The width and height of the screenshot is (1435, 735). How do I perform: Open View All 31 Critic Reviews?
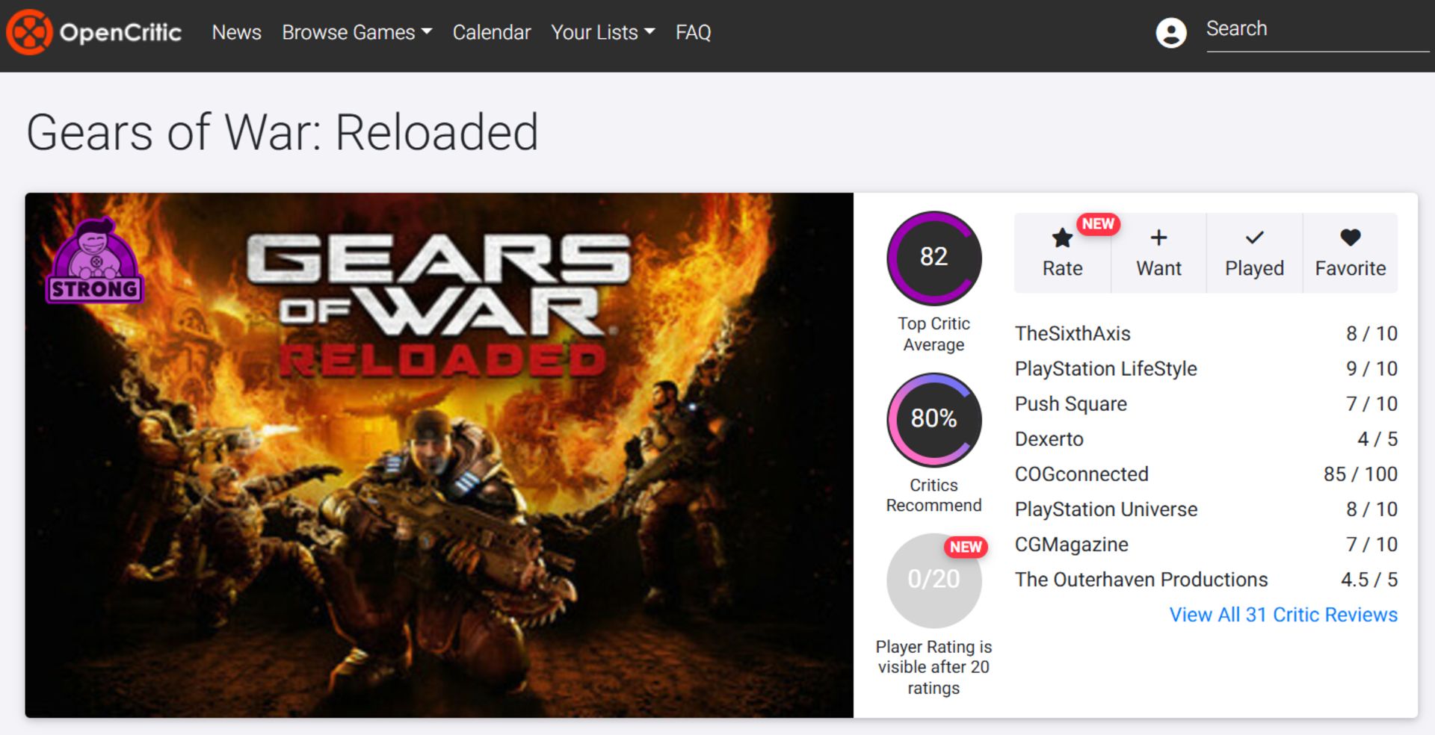click(x=1283, y=615)
